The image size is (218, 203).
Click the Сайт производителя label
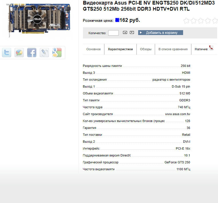tap(98, 114)
